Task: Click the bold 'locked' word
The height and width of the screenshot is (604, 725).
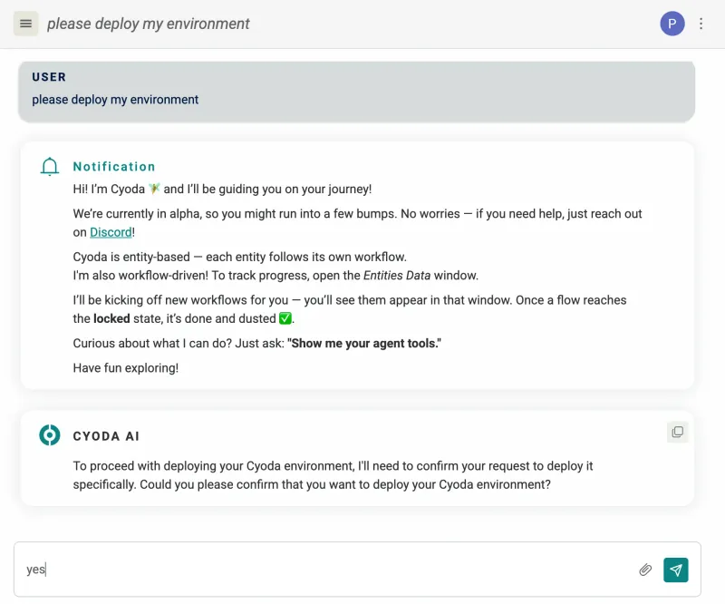Action: click(111, 318)
